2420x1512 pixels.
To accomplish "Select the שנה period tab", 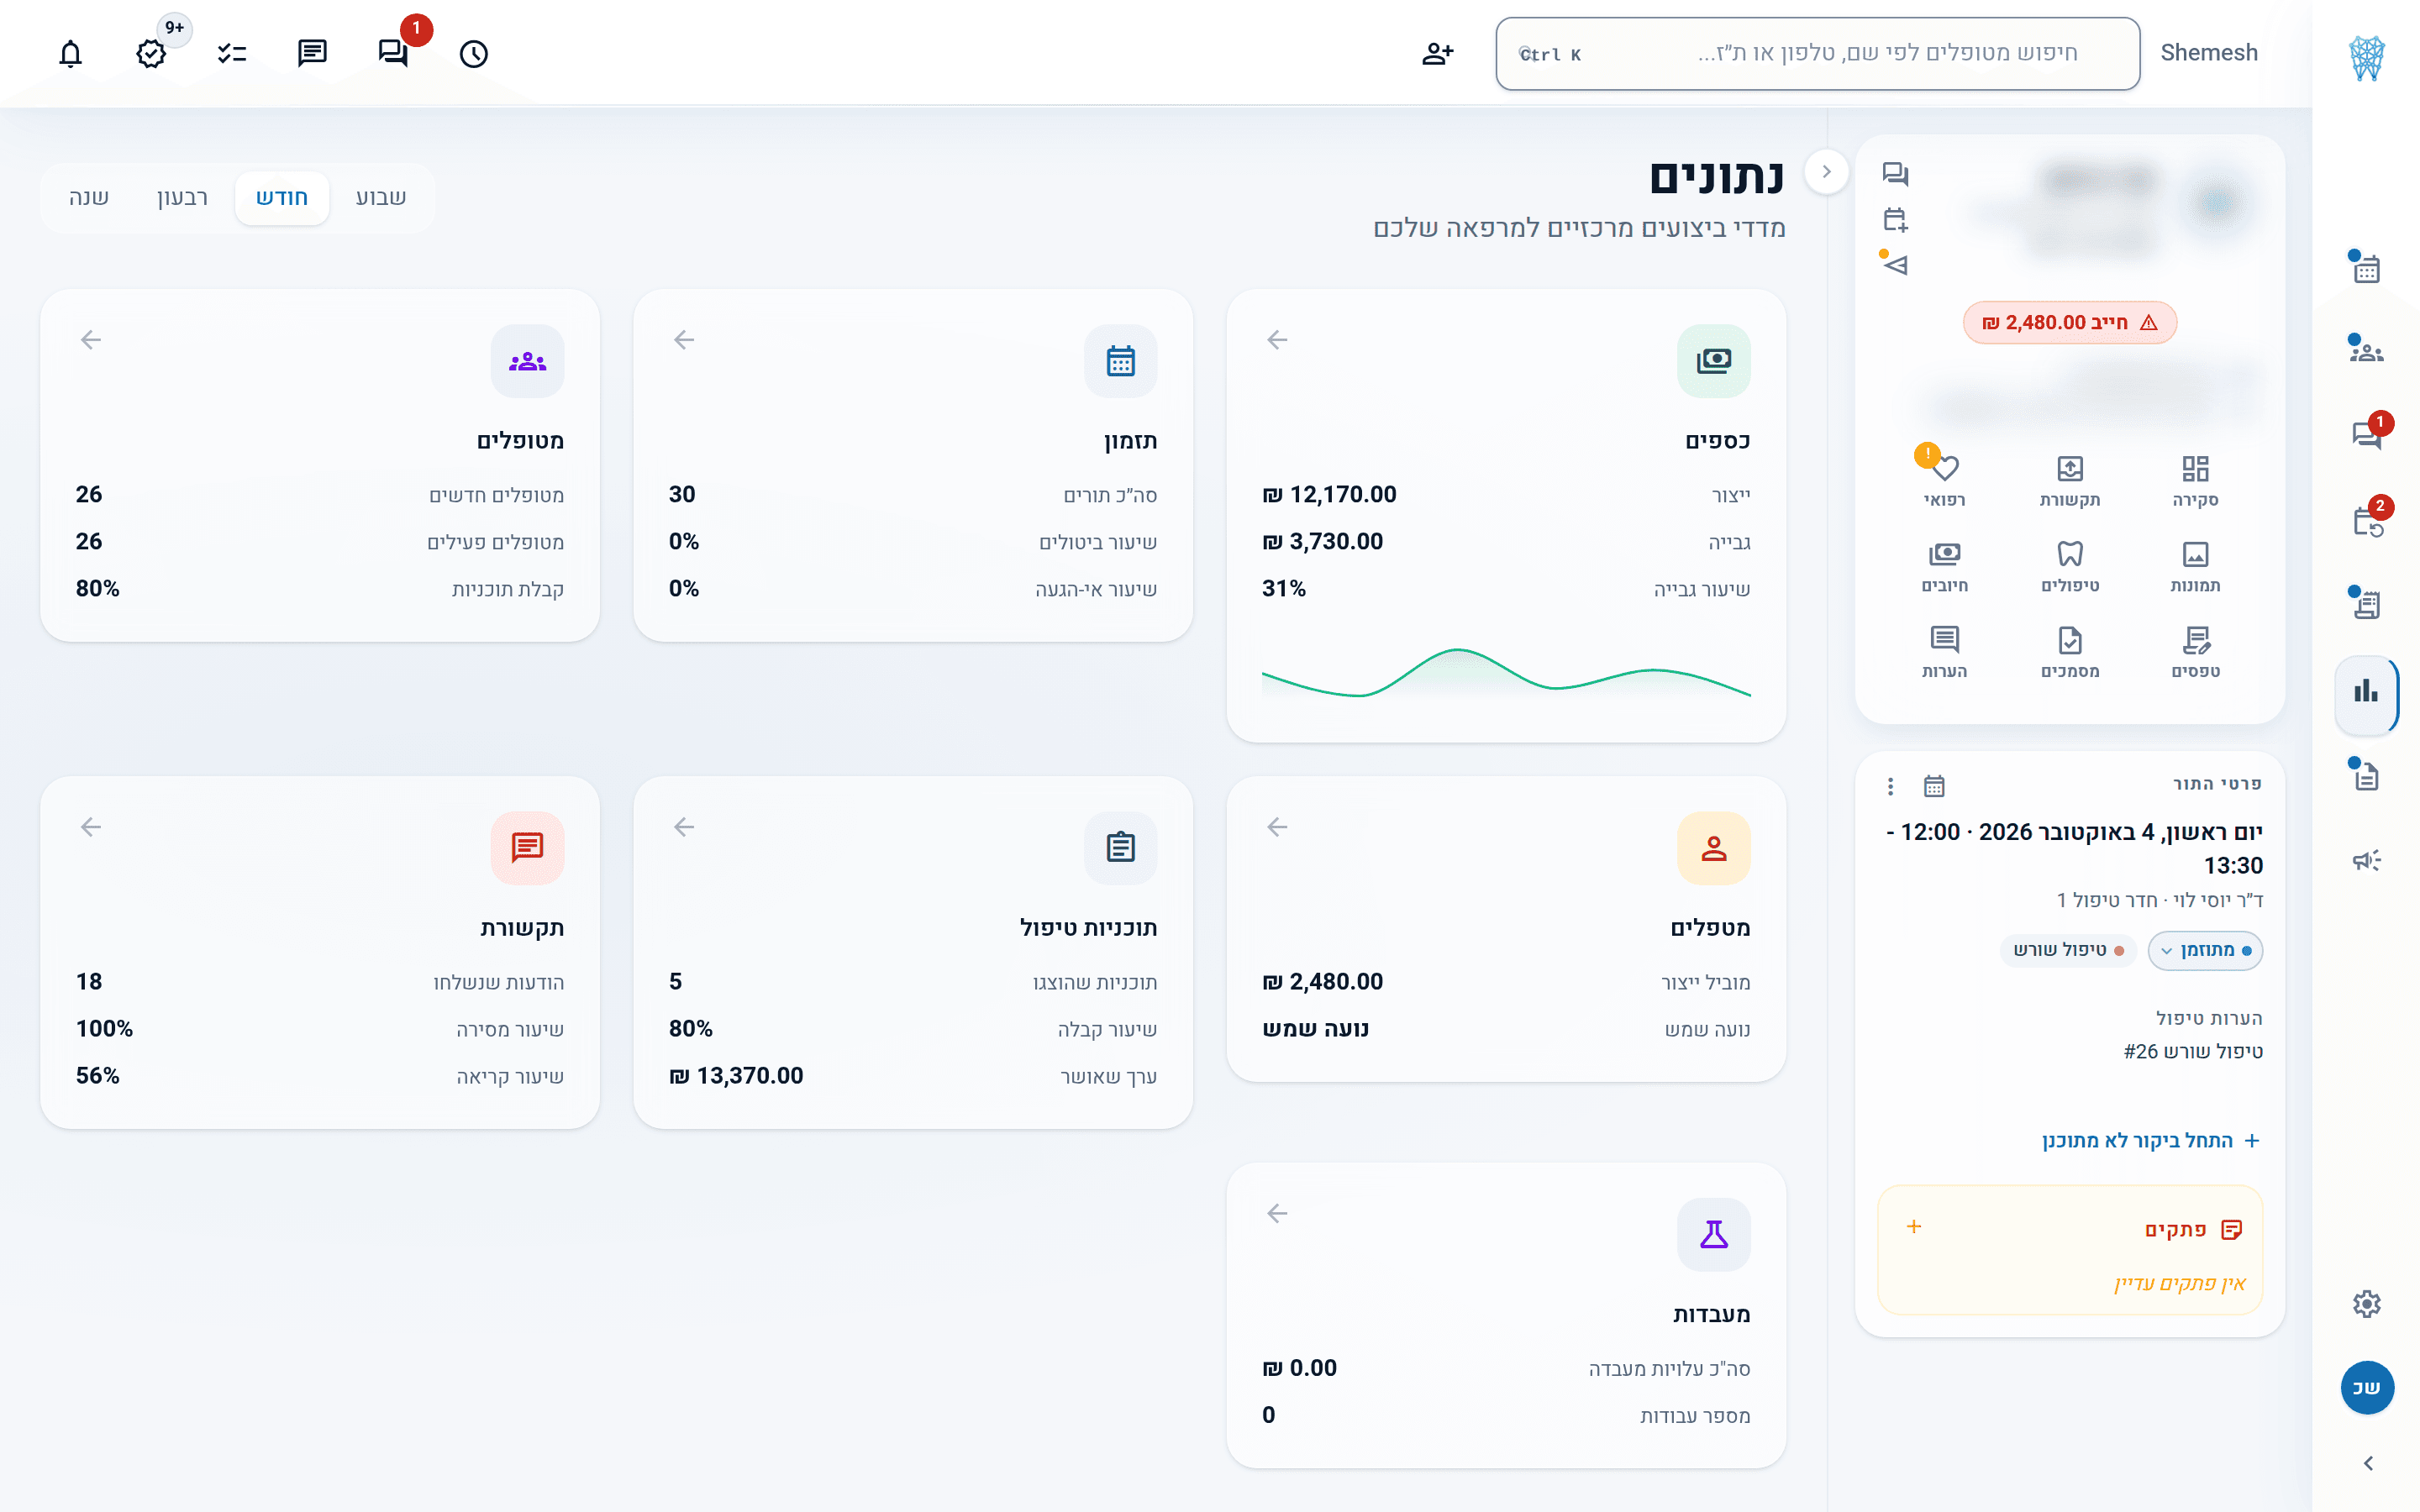I will (89, 198).
